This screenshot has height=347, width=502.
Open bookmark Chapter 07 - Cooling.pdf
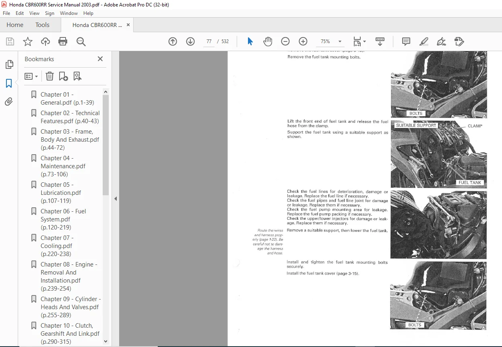(x=57, y=246)
